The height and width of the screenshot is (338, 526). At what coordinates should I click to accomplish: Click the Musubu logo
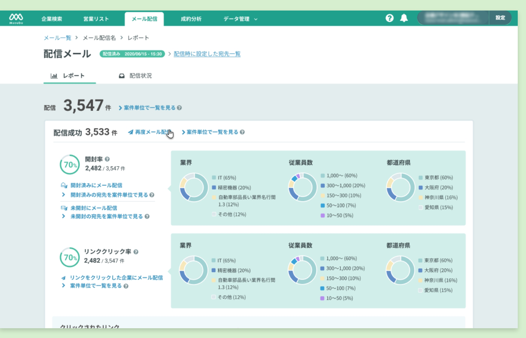coord(16,18)
